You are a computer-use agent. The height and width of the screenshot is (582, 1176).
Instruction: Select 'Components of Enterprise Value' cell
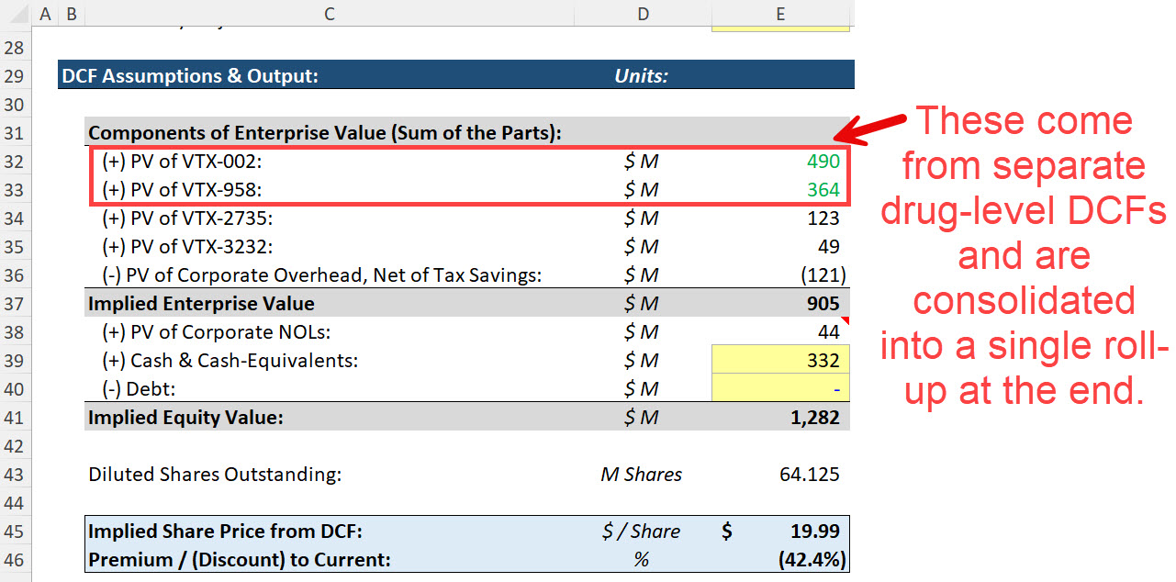[x=325, y=132]
